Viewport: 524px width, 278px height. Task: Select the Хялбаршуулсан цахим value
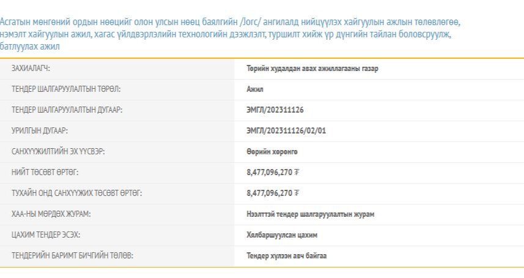(282, 235)
